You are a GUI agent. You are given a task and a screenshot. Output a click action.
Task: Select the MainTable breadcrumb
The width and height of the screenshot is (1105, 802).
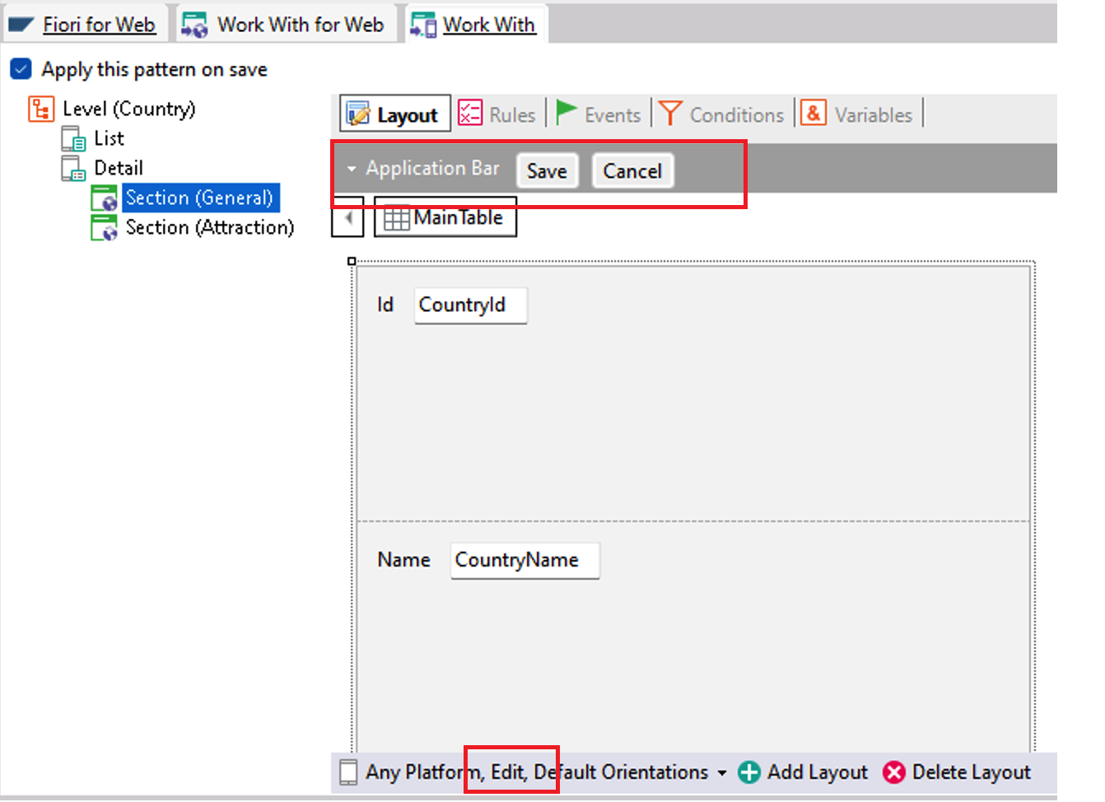(x=445, y=217)
